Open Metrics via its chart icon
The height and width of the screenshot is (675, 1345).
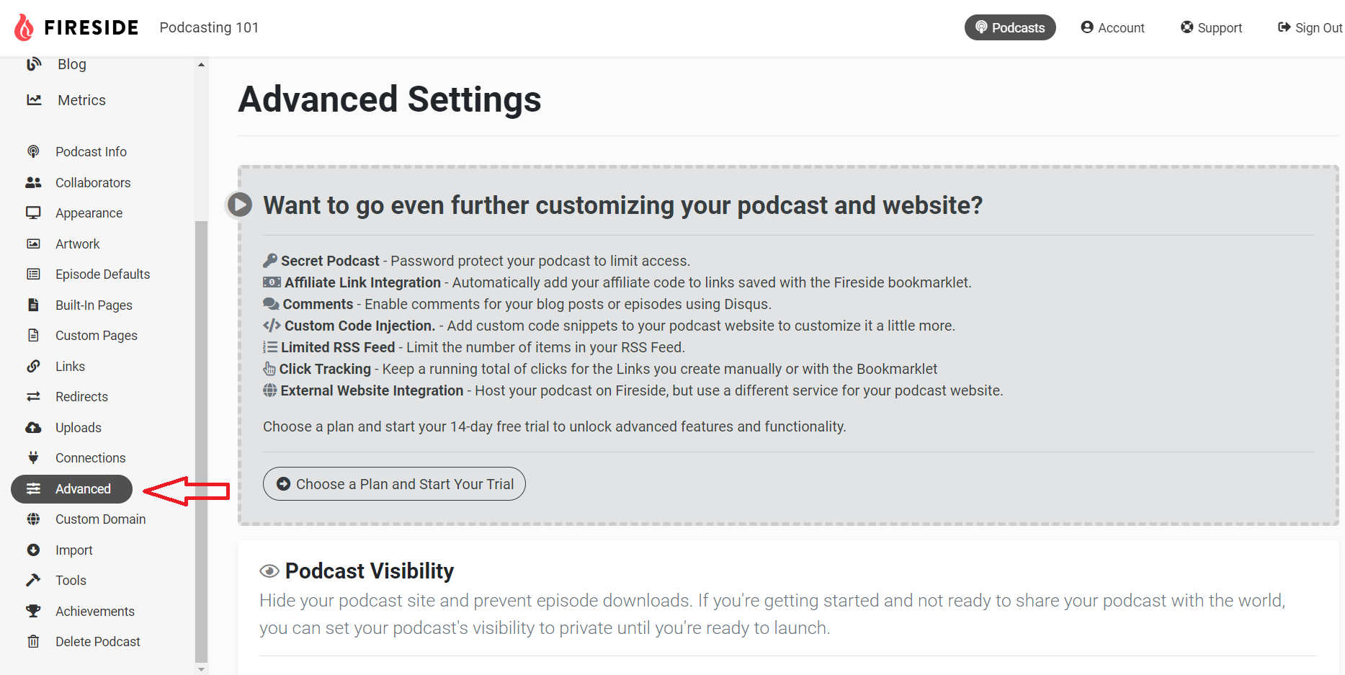(x=34, y=100)
